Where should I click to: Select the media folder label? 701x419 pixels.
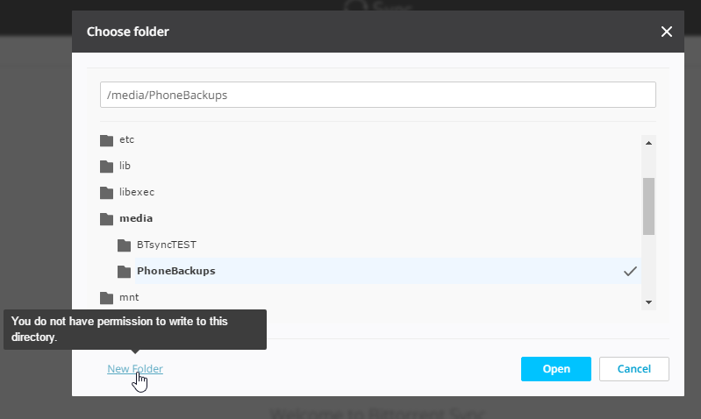click(136, 218)
